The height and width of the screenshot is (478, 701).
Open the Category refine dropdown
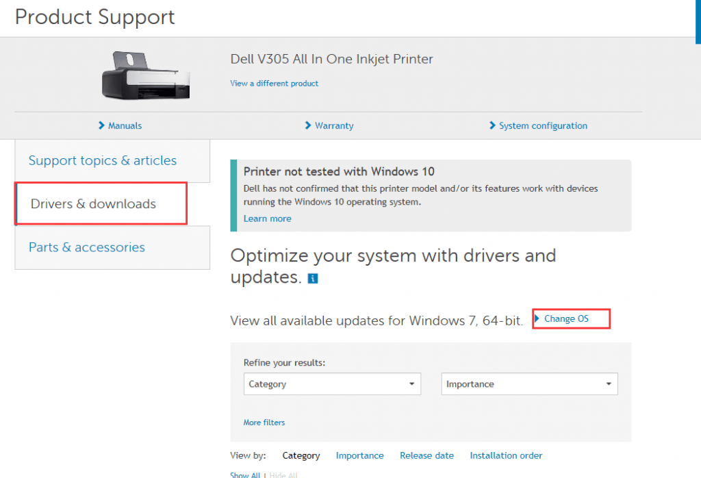pyautogui.click(x=332, y=383)
